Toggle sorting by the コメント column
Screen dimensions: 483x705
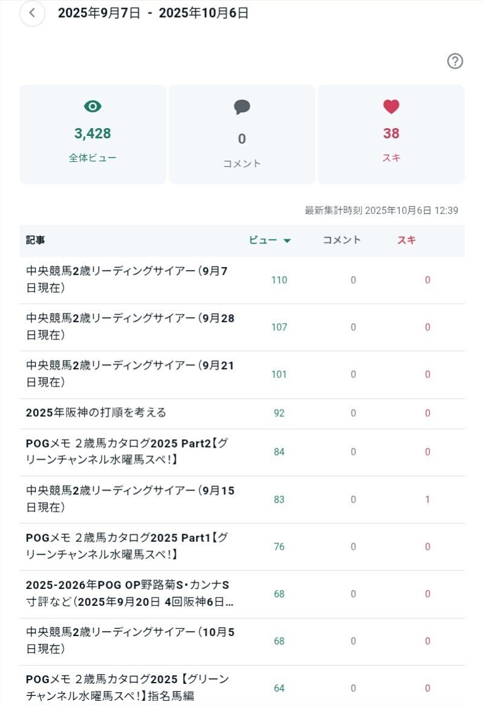pyautogui.click(x=340, y=240)
